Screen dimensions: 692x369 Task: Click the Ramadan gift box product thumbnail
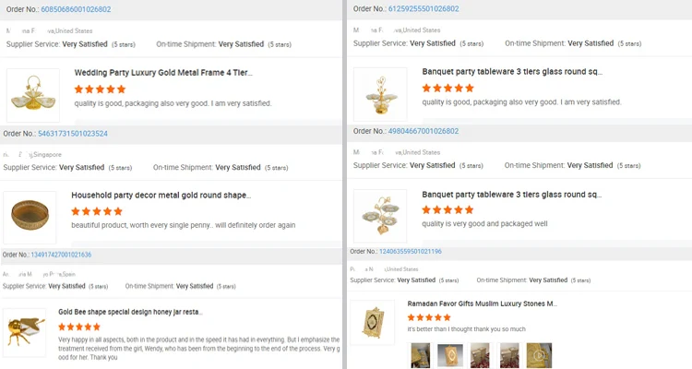(375, 323)
